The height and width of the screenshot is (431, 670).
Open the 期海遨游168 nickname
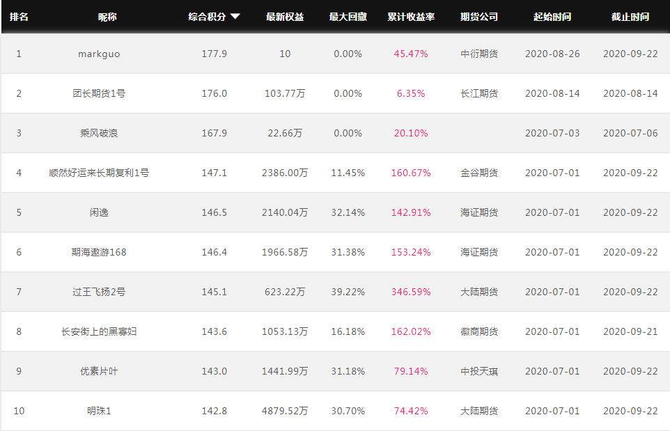point(99,253)
